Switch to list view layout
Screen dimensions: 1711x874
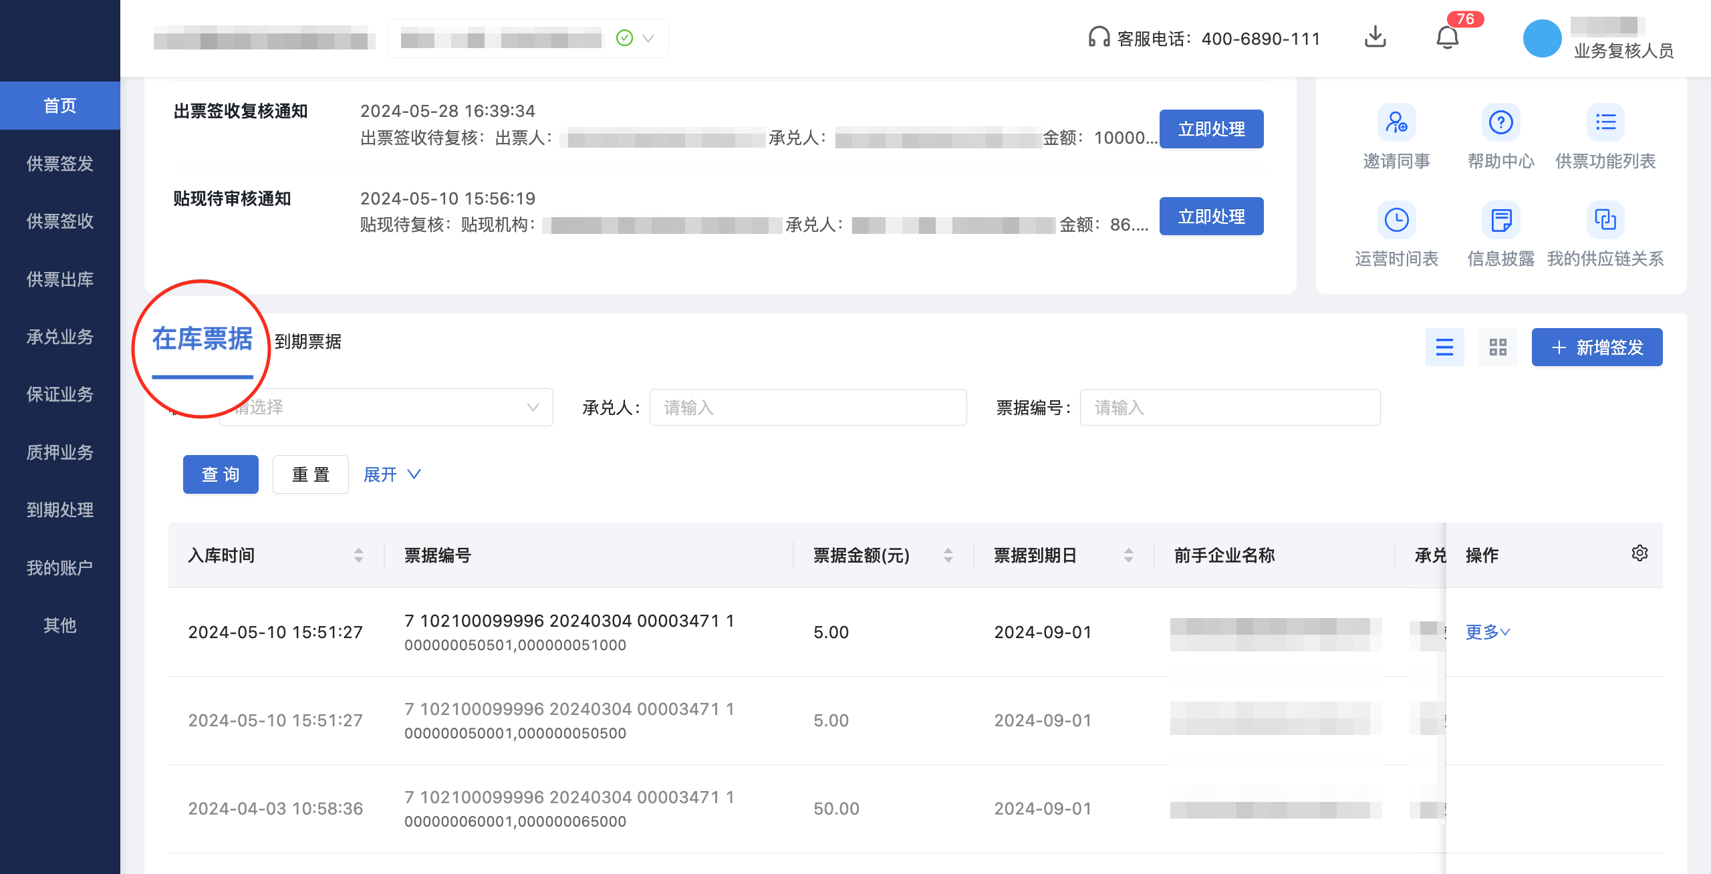tap(1445, 347)
